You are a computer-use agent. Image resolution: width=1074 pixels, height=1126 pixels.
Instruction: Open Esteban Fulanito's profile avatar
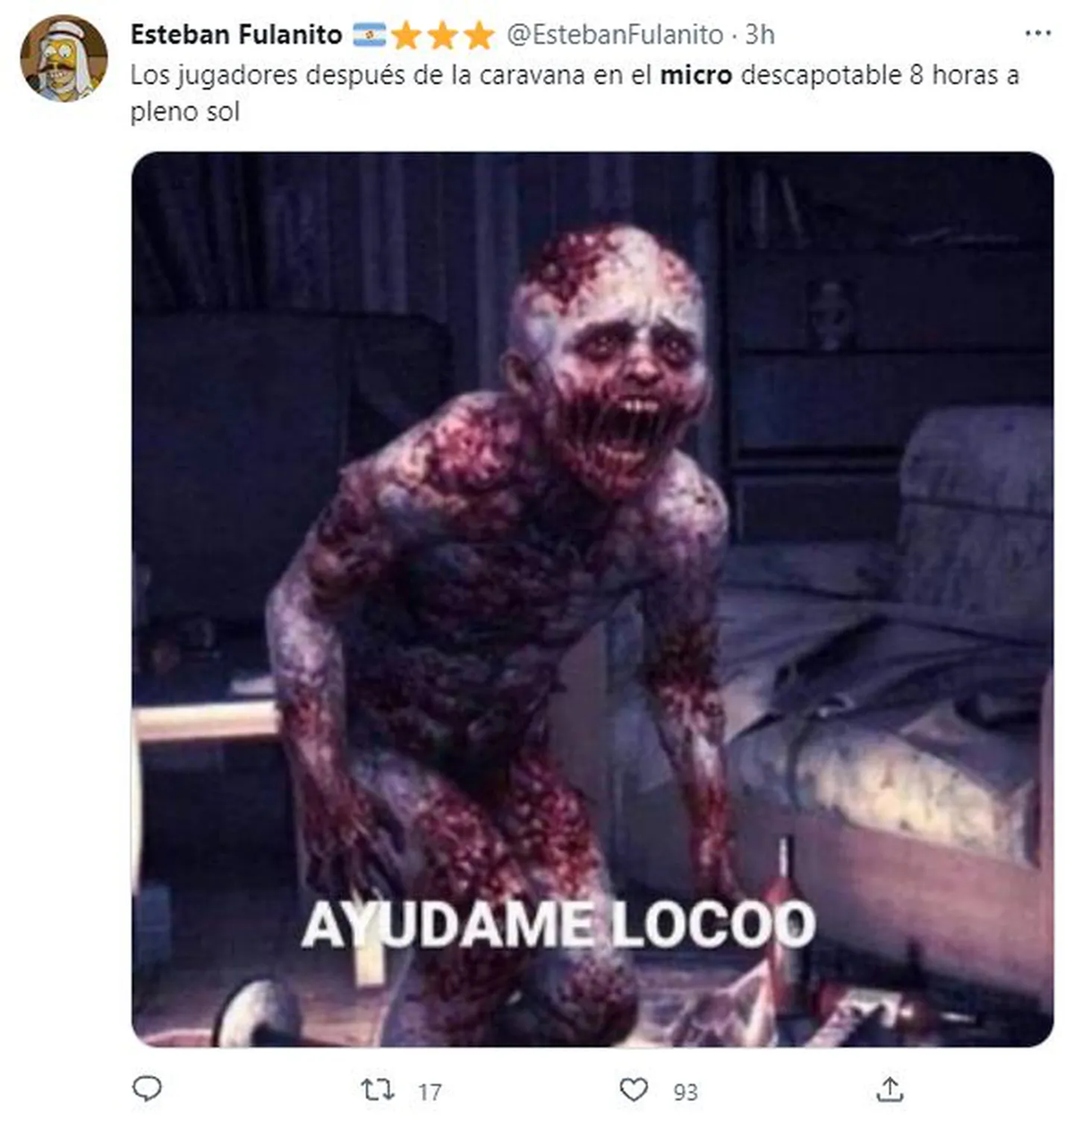tap(64, 59)
